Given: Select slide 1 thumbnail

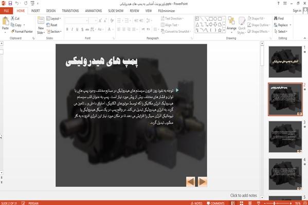Looking at the screenshot, I should click(x=285, y=61).
